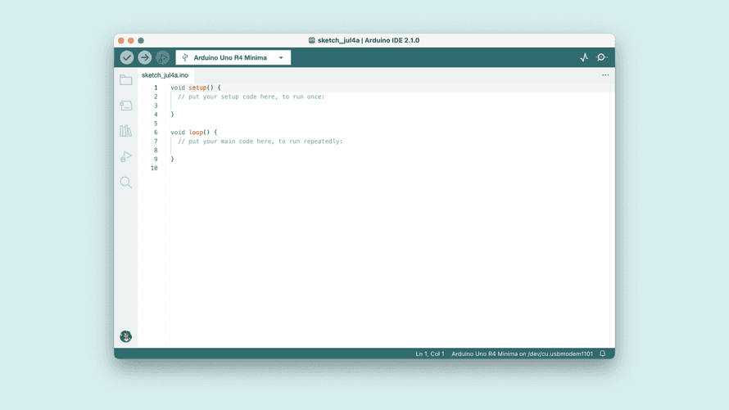Open the editor tab three-dots menu

click(x=605, y=75)
